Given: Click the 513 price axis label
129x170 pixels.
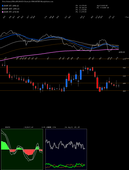Looking at the screenshot, I should (x=124, y=76).
